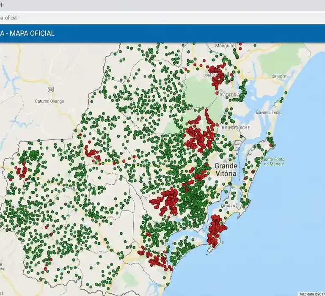
Task: Select the 'Caturso Ovango' map label
Action: coord(50,101)
